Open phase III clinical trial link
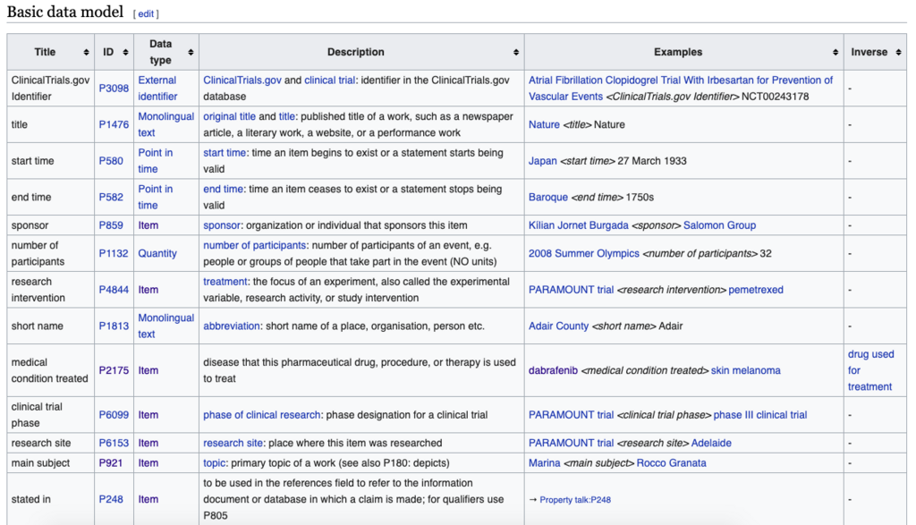Screen dimensions: 916x525 click(x=760, y=415)
